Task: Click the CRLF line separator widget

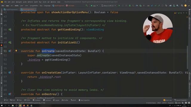Action: [x=159, y=103]
